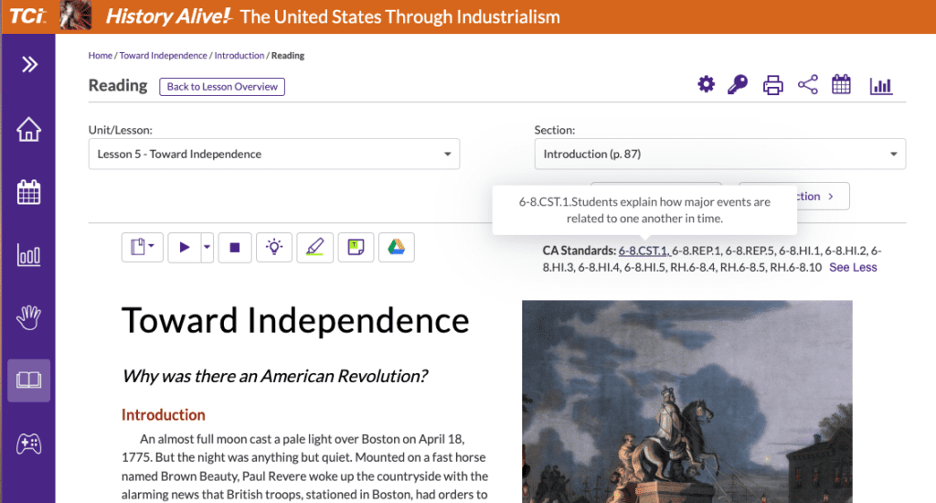
Task: Play the text audio
Action: [x=185, y=247]
